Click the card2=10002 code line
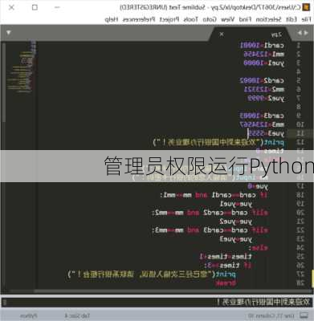The image size is (314, 321). [262, 80]
